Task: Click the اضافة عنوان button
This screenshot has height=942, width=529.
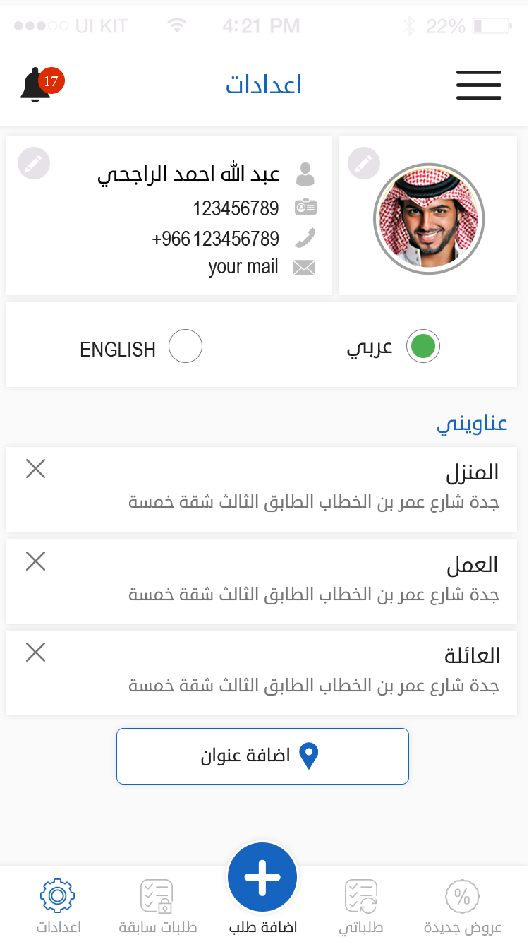Action: [262, 756]
